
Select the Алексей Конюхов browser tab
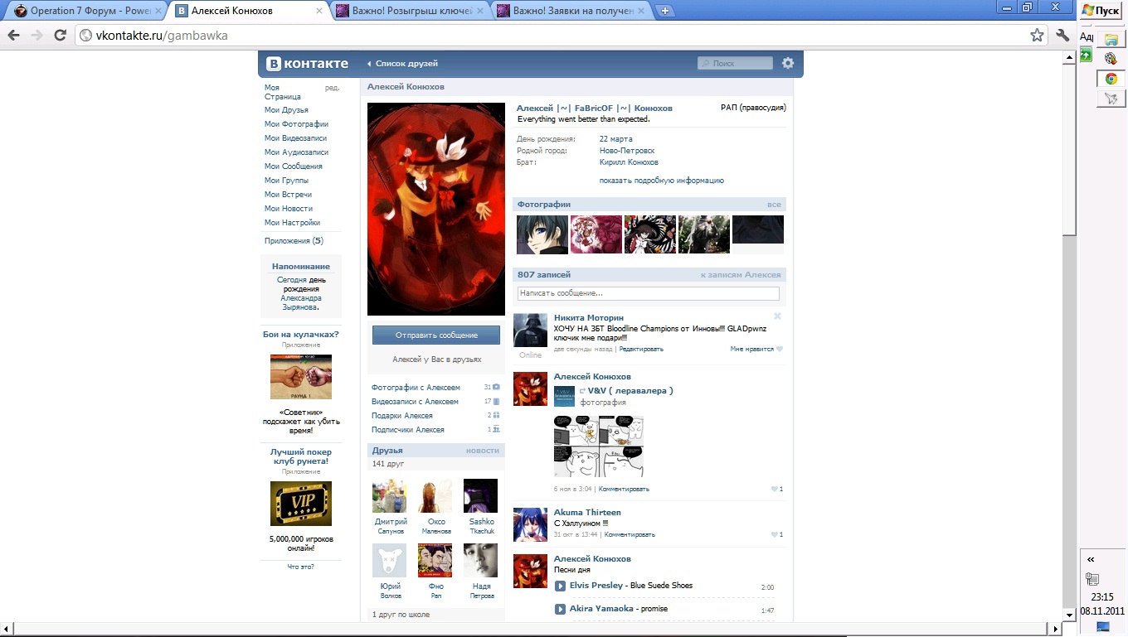[249, 11]
